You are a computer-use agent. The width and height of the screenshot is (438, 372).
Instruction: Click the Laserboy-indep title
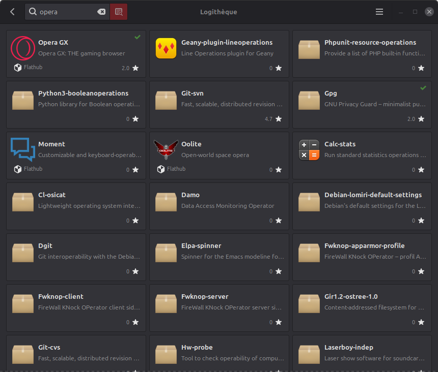348,348
